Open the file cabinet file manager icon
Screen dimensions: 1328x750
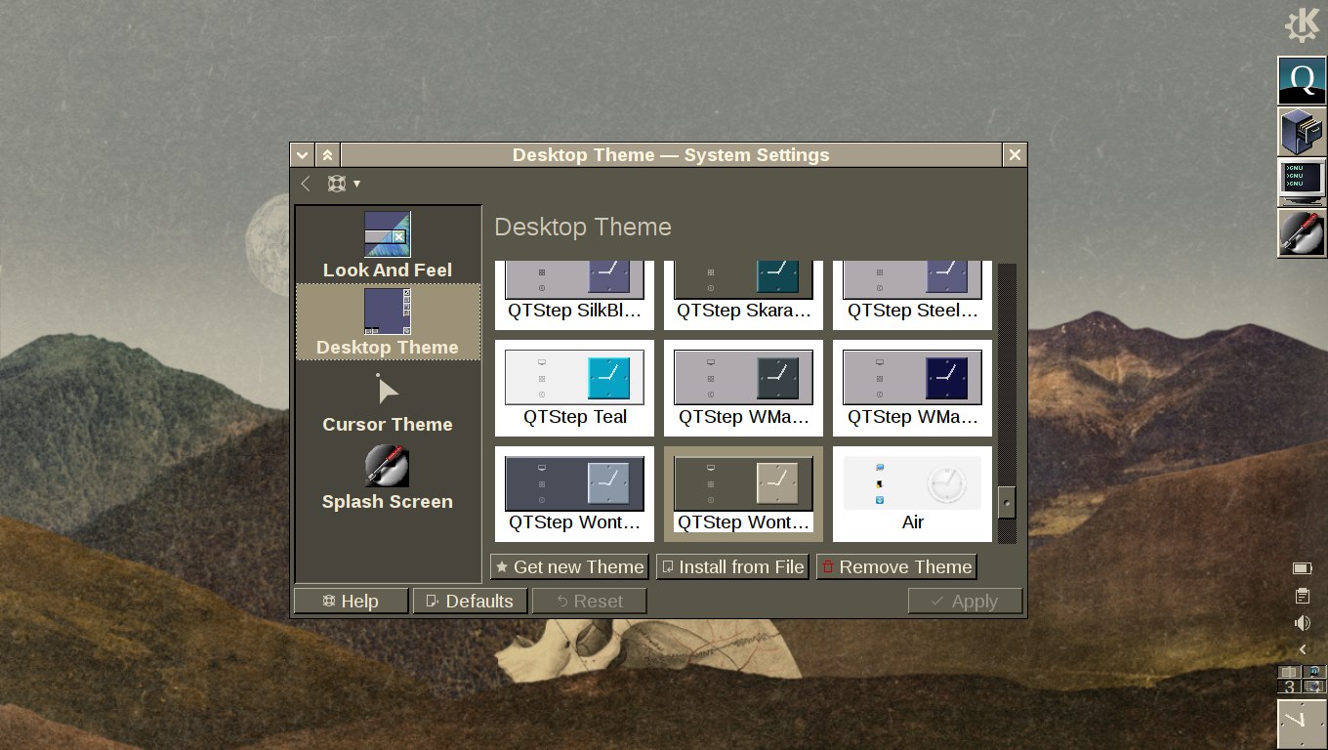click(1302, 132)
